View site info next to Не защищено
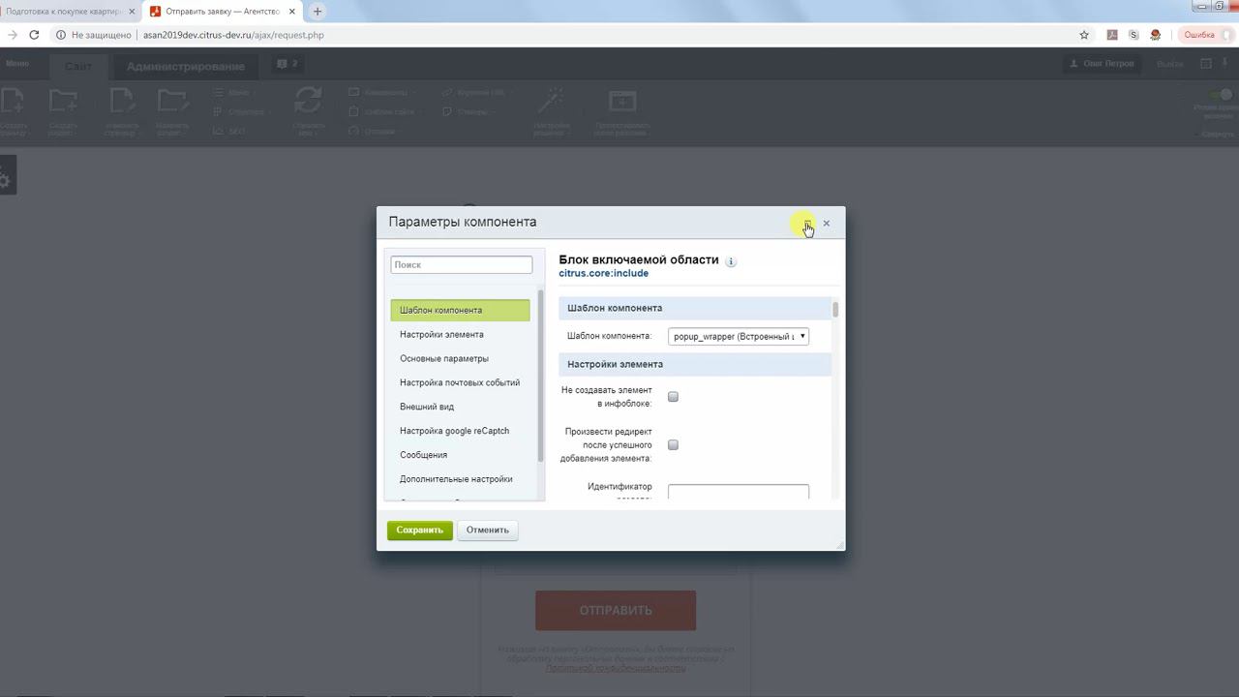 coord(61,35)
